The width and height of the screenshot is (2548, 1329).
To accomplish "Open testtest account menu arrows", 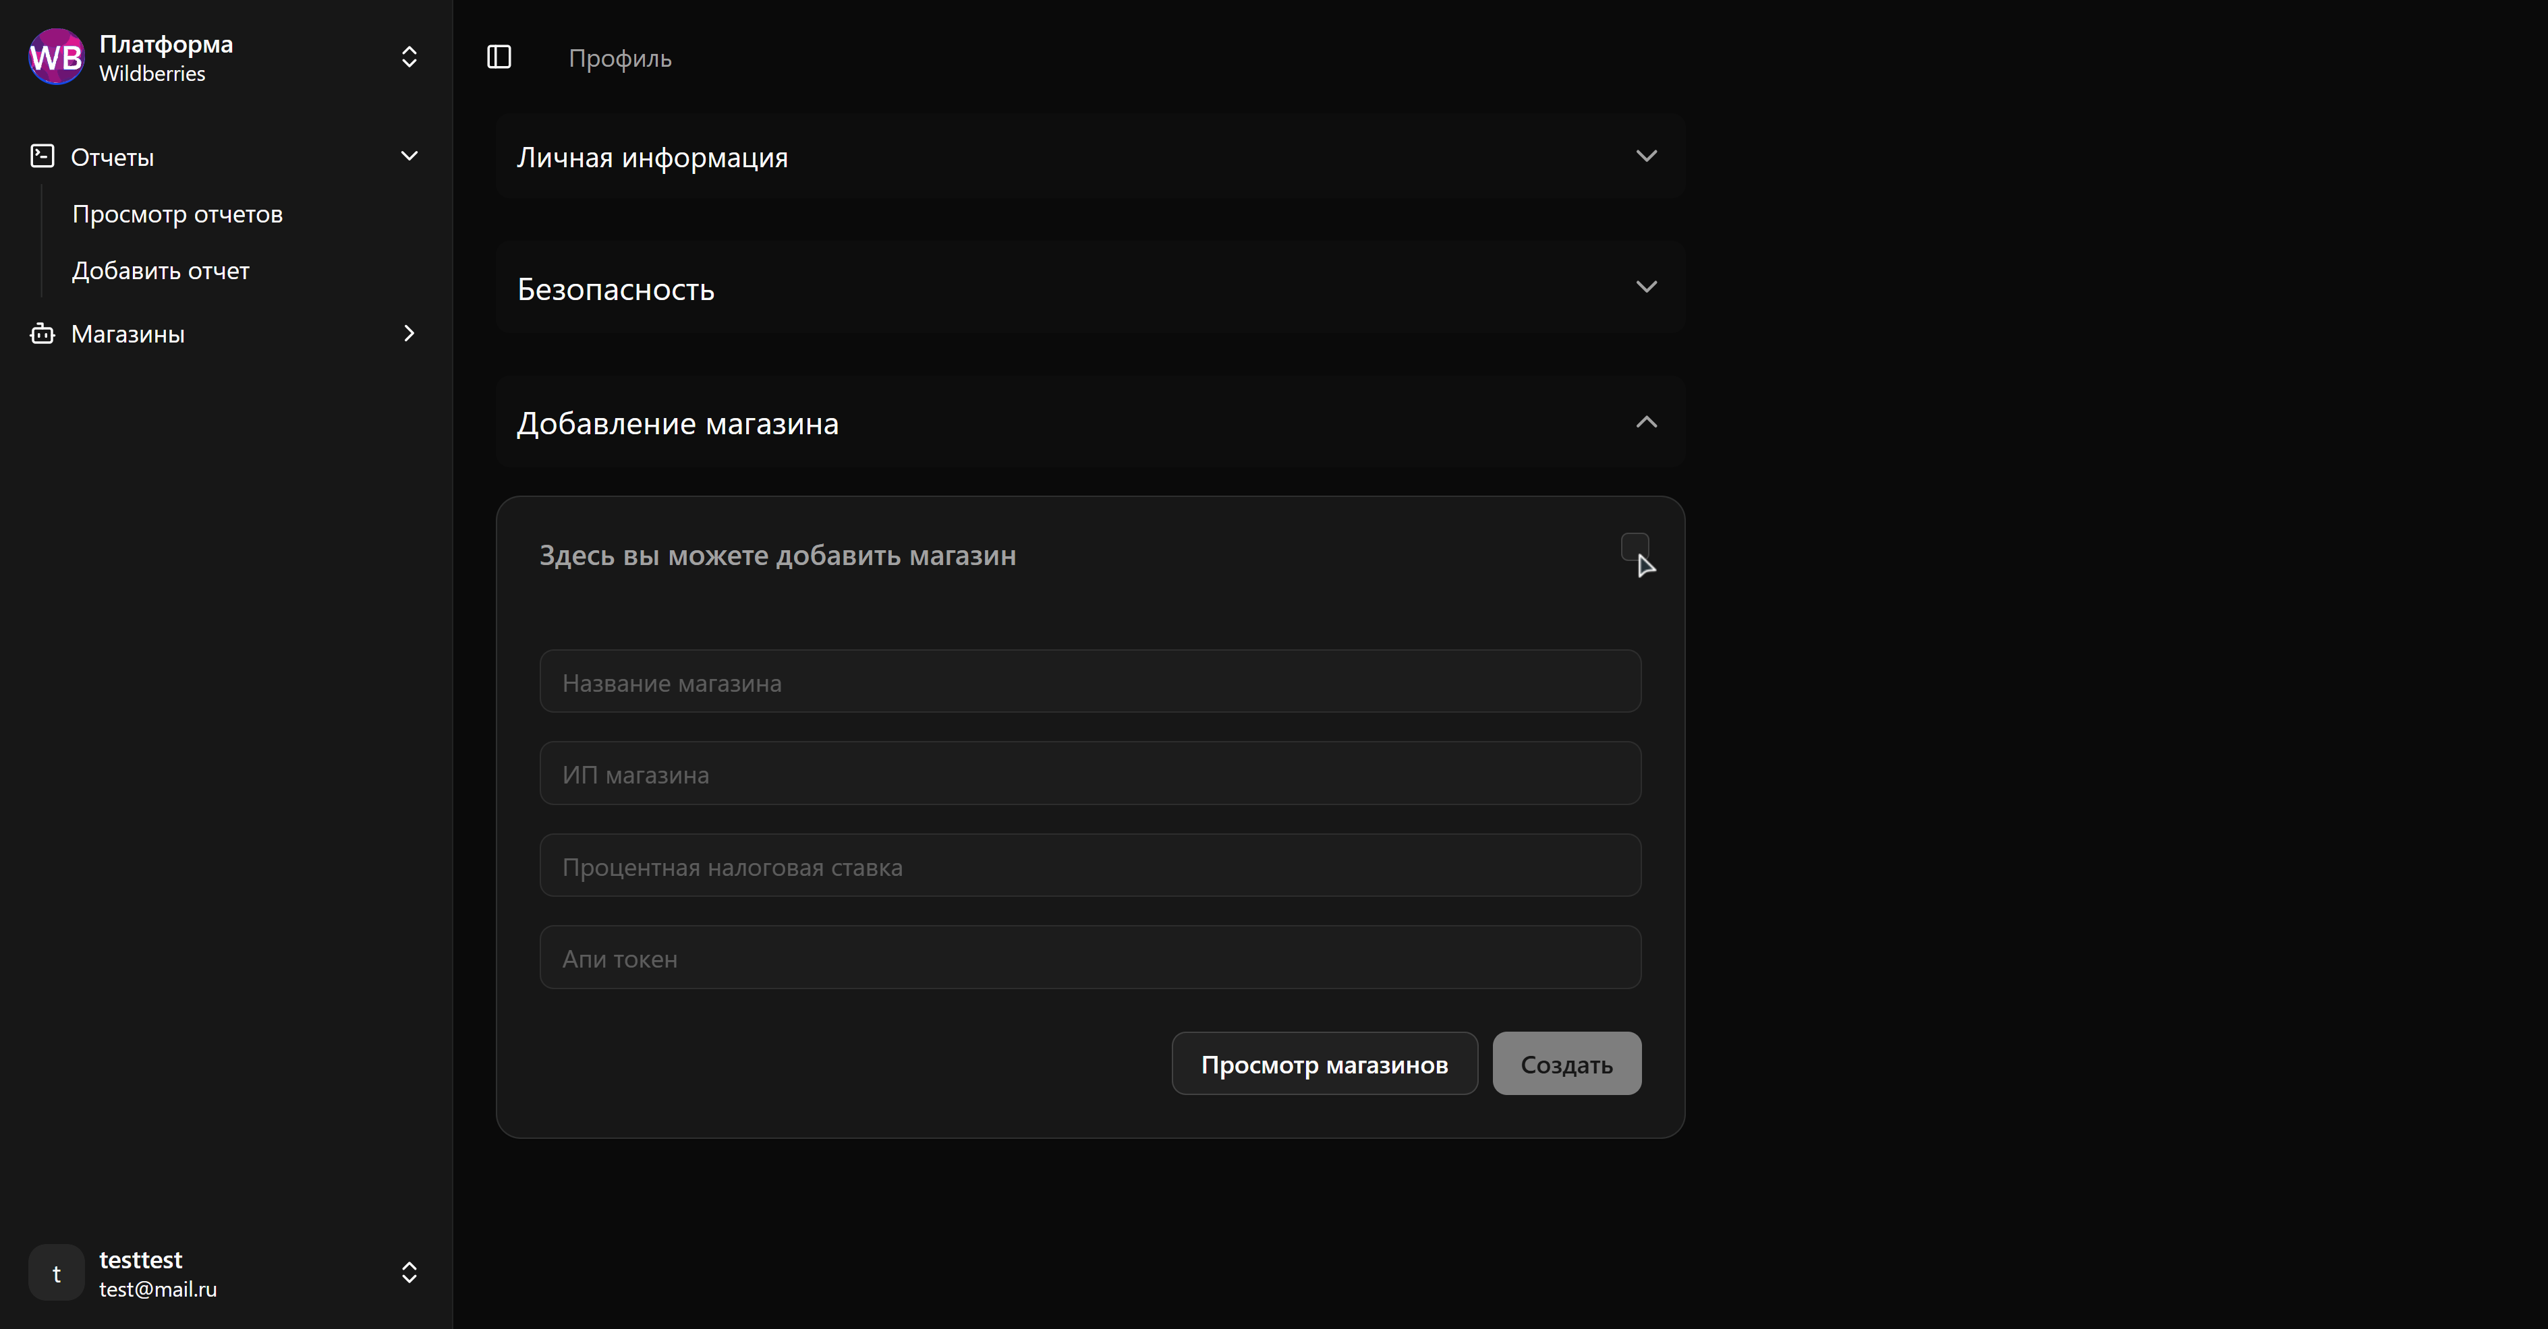I will point(409,1272).
